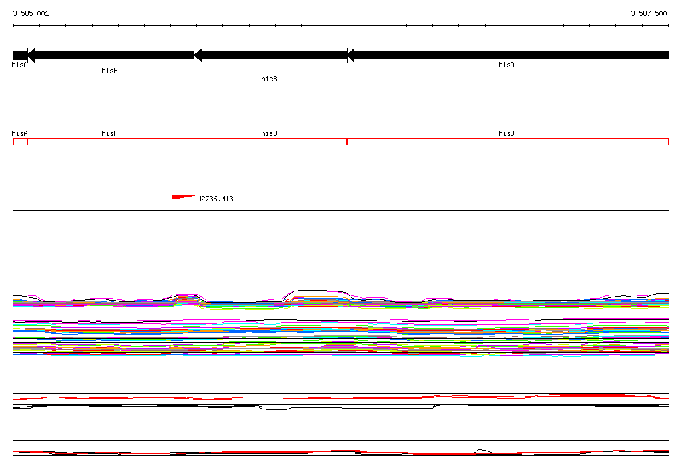Click the hisD gene arrow
The width and height of the screenshot is (682, 476).
pyautogui.click(x=508, y=55)
